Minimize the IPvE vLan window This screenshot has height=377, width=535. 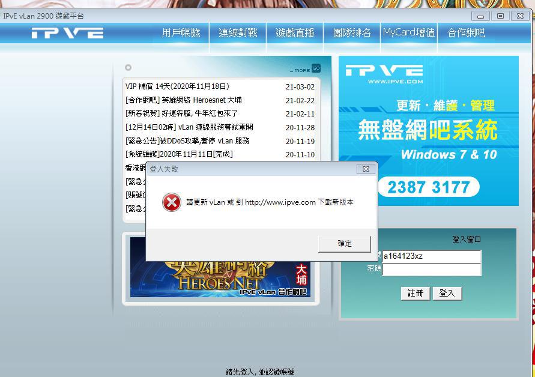481,16
